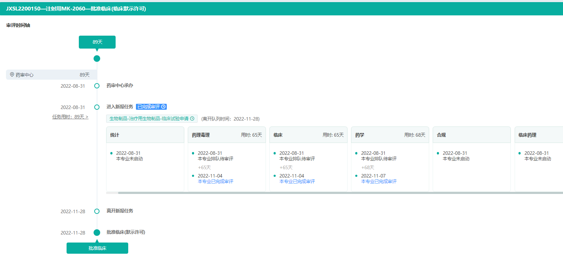The height and width of the screenshot is (260, 563).
Task: Click the 离开队列时间: 2022-11-28 text
Action: click(231, 119)
